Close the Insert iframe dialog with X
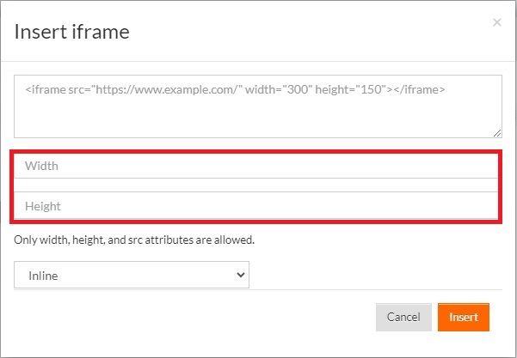The image size is (517, 358). point(497,22)
